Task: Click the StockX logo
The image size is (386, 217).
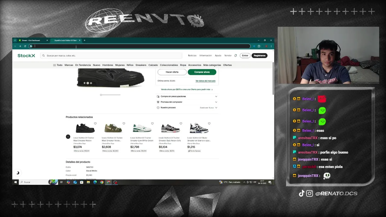Action: tap(26, 55)
